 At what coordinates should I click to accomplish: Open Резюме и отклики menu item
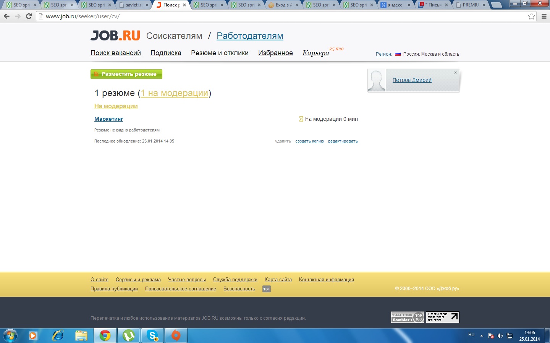click(220, 53)
